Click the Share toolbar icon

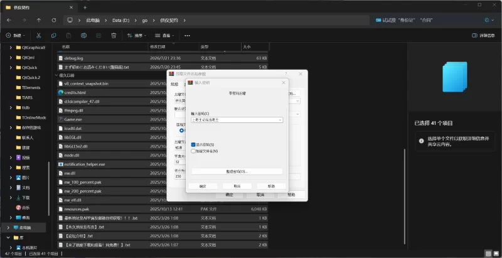(x=99, y=36)
